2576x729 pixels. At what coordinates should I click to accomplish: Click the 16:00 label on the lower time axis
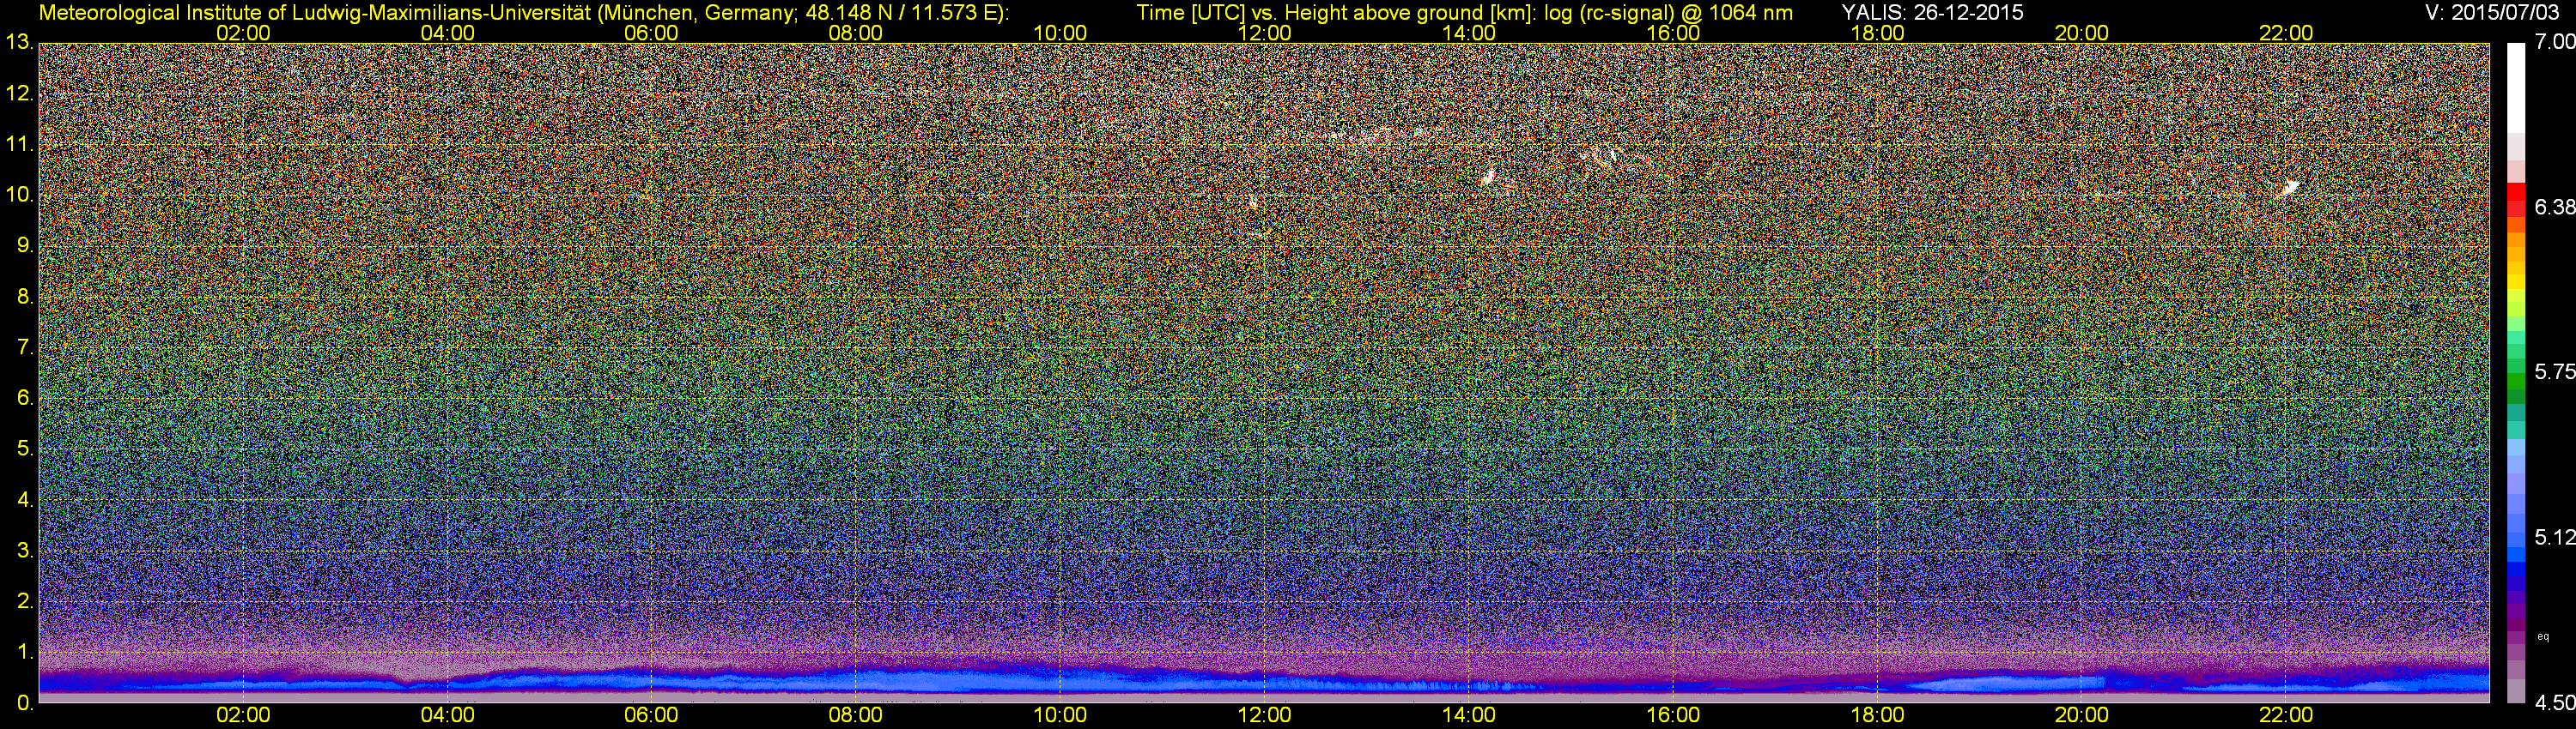click(1673, 715)
